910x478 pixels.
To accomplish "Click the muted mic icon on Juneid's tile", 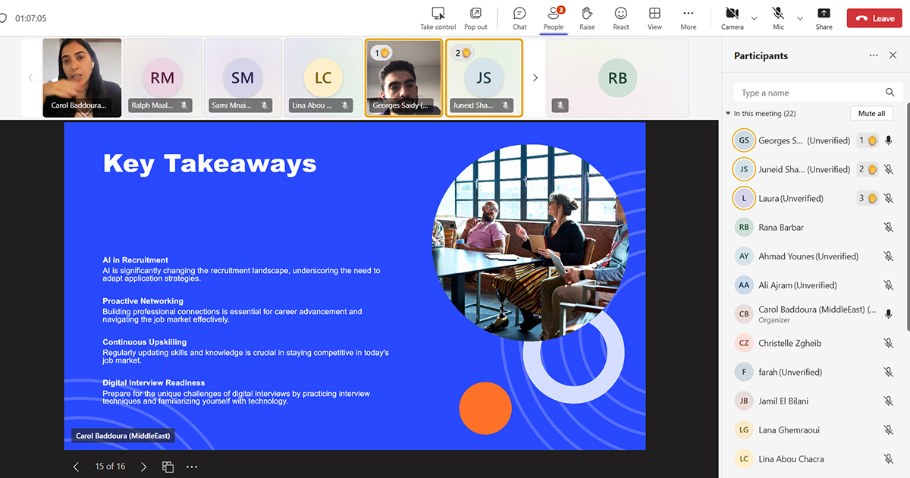I will [506, 105].
